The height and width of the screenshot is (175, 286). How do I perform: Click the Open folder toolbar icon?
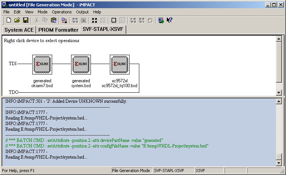(x=17, y=20)
